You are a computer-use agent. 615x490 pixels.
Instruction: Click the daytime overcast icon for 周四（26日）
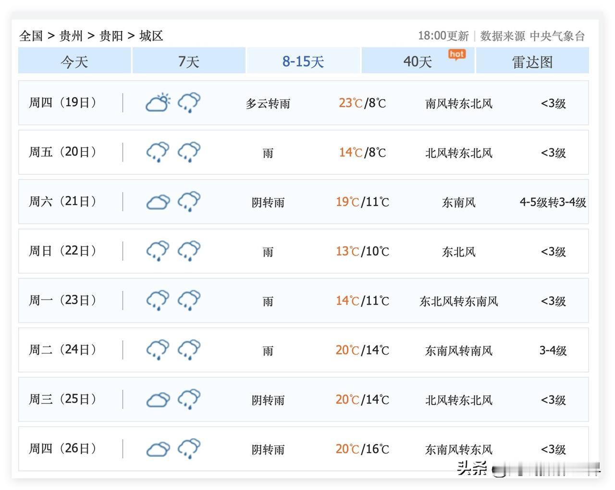click(158, 449)
